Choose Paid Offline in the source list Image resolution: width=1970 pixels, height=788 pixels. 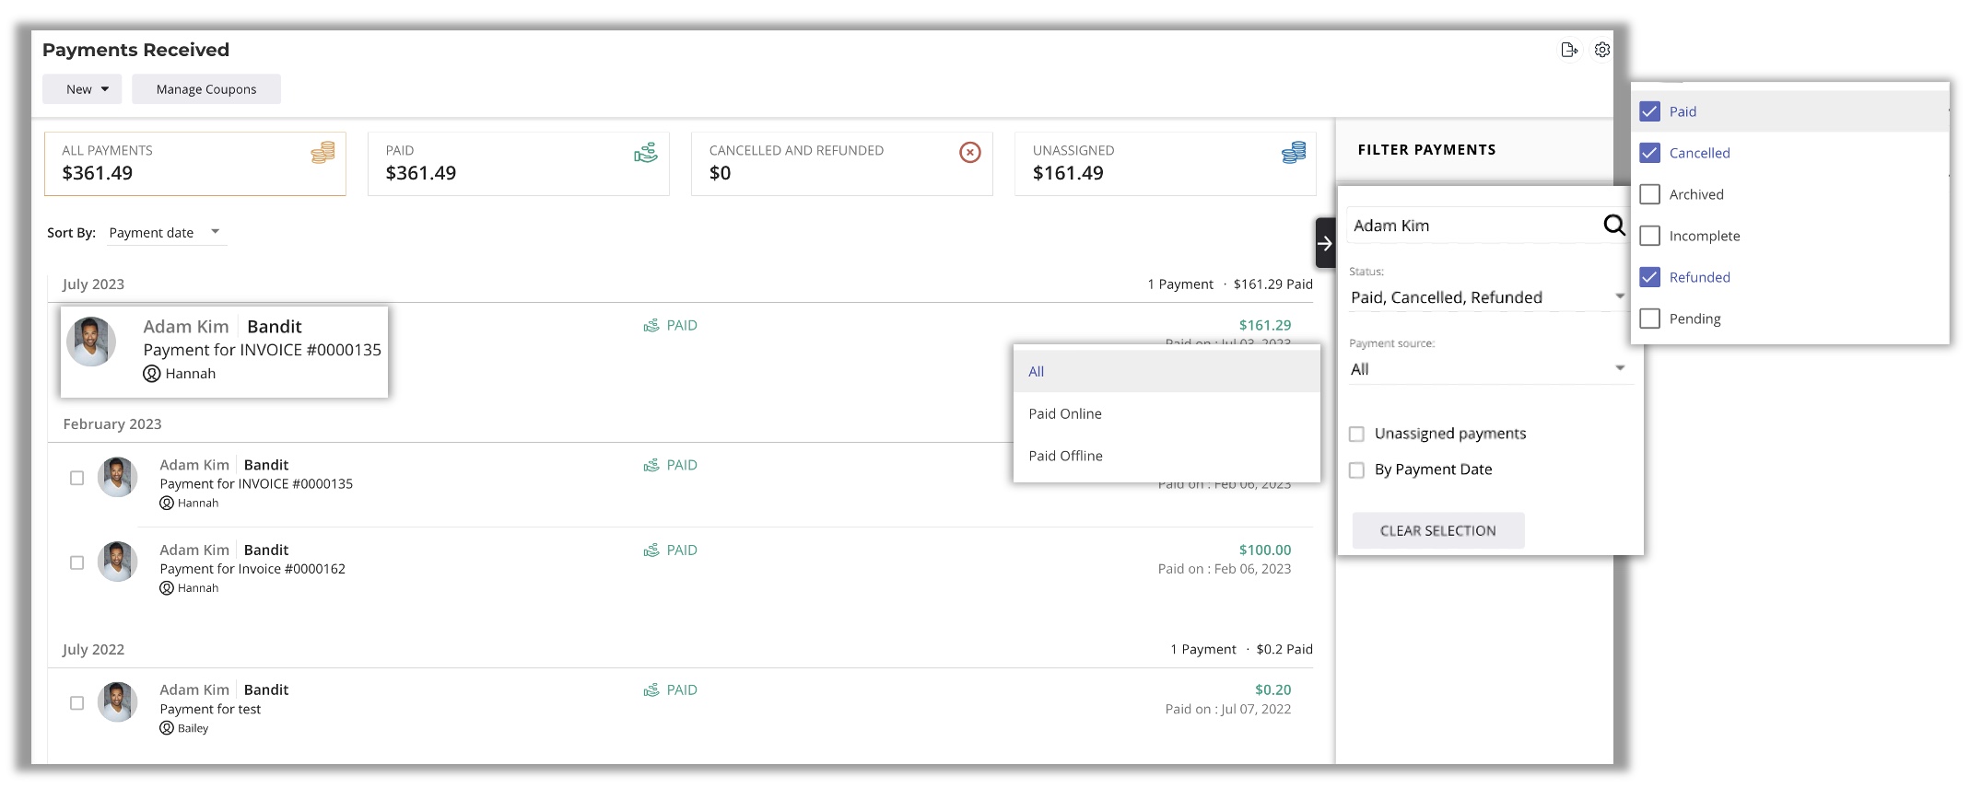coord(1065,456)
